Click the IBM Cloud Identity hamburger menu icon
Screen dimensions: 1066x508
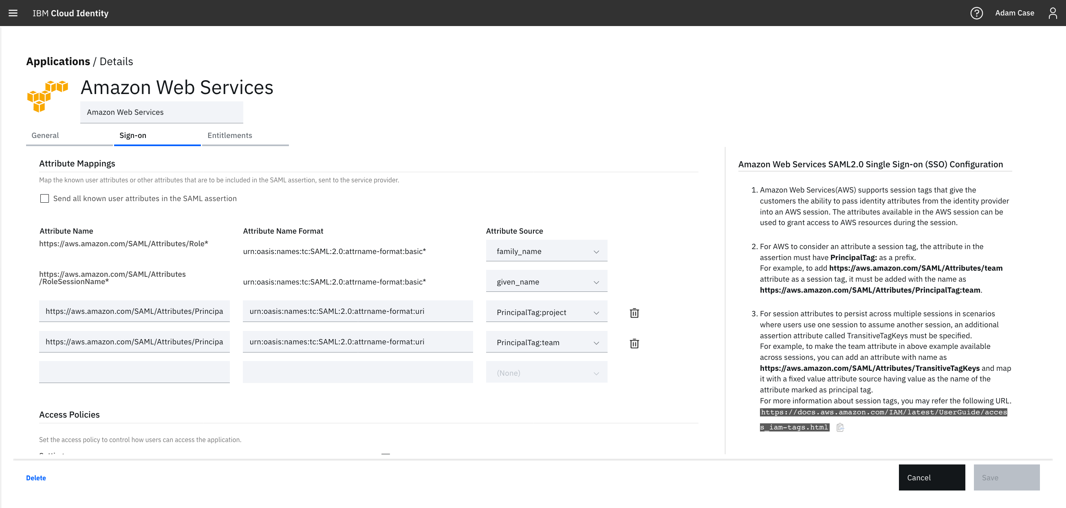(13, 12)
